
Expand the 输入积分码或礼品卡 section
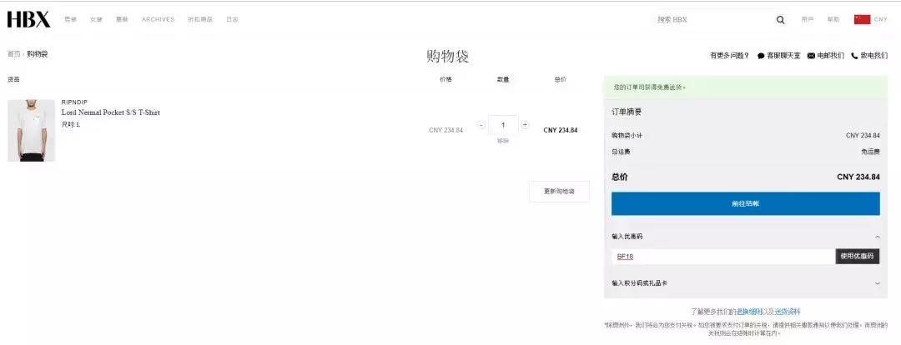coord(877,283)
